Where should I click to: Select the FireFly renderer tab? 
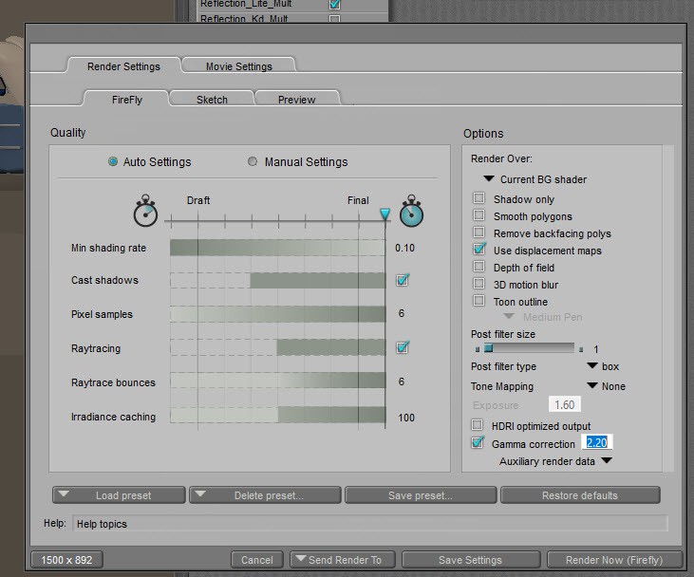[x=127, y=99]
